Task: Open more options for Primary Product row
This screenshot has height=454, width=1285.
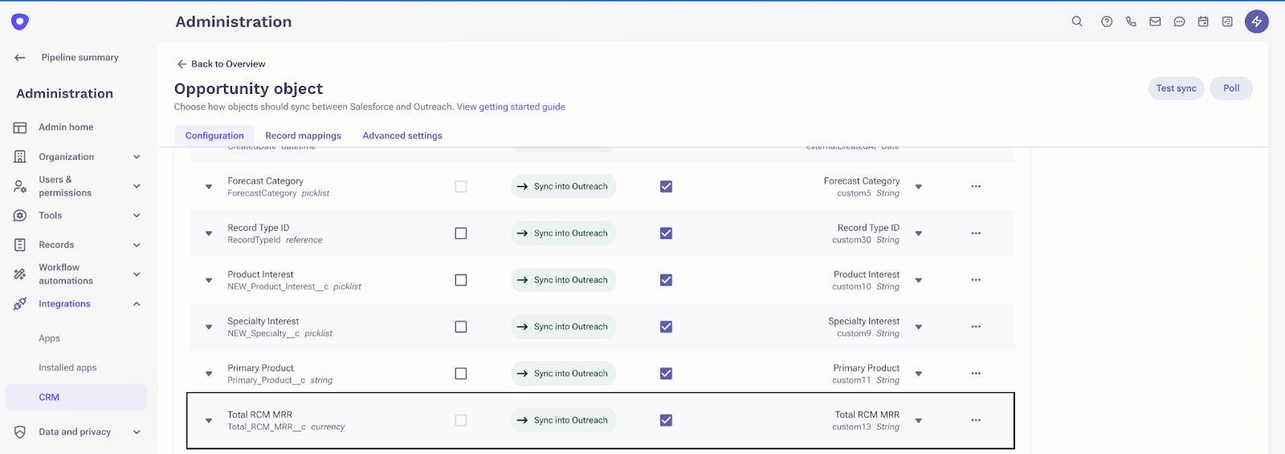Action: [976, 374]
